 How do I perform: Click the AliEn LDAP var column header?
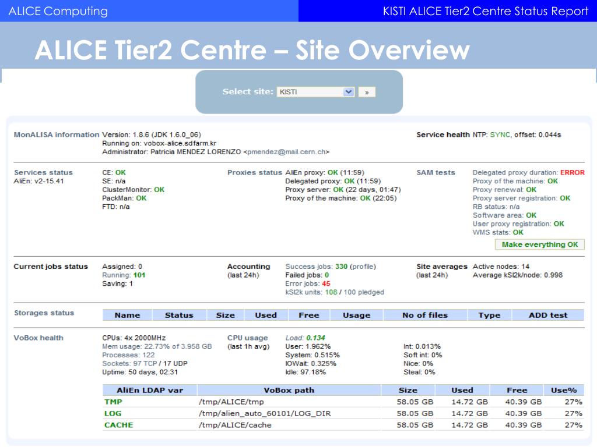(x=150, y=391)
